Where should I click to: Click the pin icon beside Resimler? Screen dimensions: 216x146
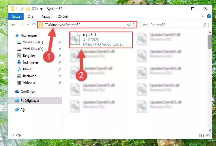[x=60, y=76]
